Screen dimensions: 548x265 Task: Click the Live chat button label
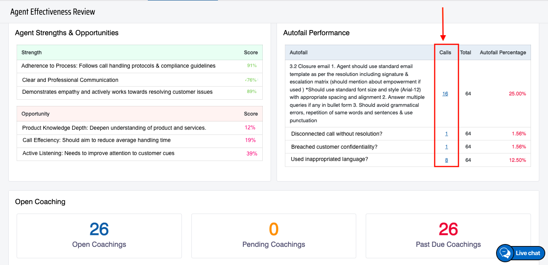pyautogui.click(x=528, y=253)
